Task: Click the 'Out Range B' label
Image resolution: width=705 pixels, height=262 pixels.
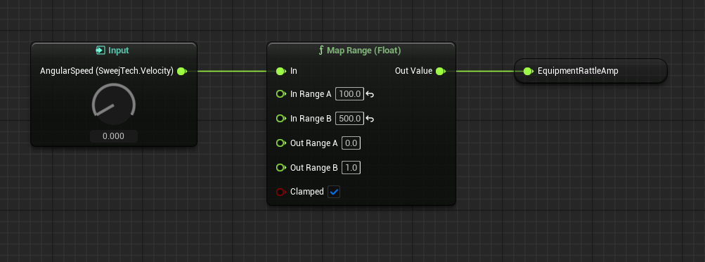Action: click(x=313, y=168)
